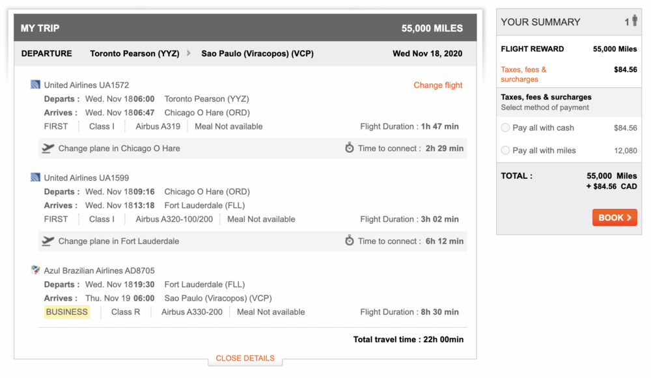Click the arrow between Toronto and Sao Paulo
This screenshot has width=651, height=378.
tap(189, 53)
